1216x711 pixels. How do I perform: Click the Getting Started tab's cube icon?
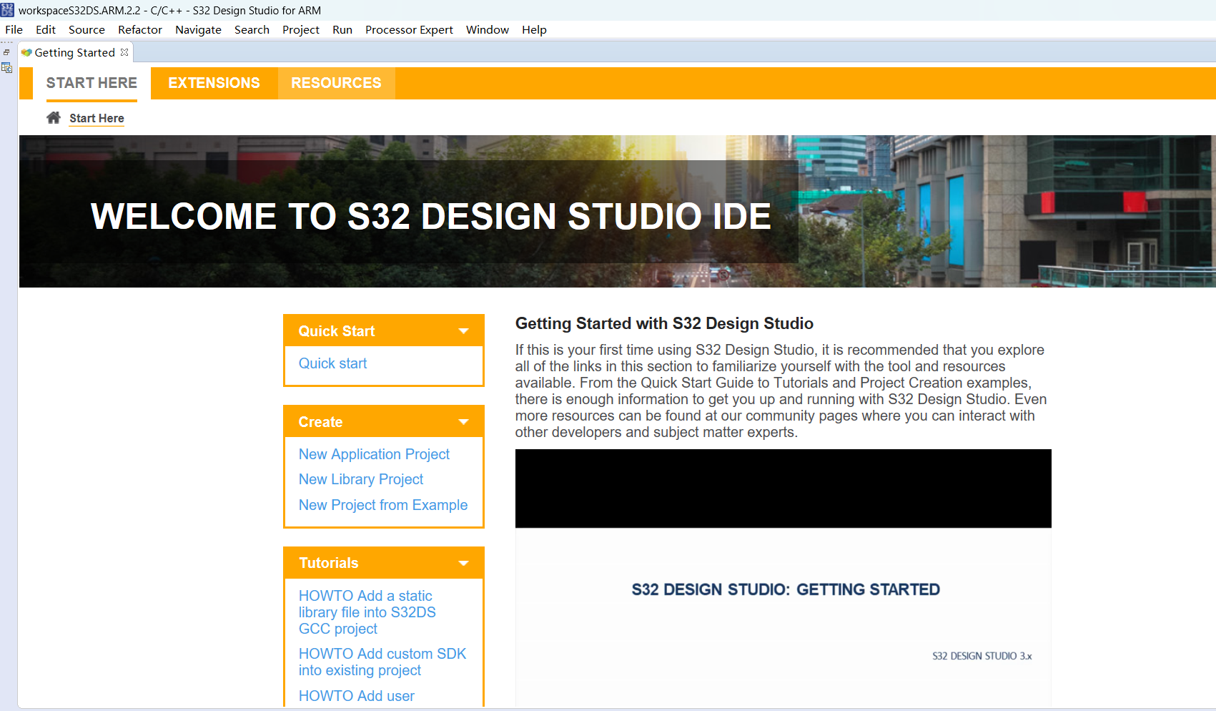pyautogui.click(x=26, y=52)
